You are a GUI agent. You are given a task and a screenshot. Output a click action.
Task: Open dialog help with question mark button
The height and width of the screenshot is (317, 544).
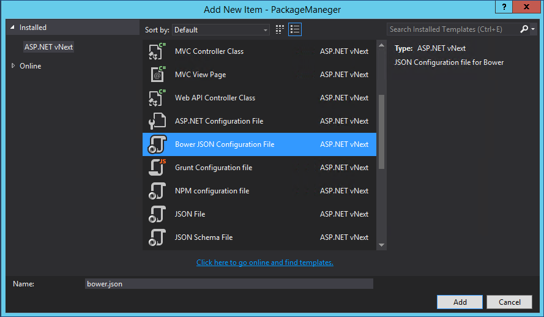coord(504,7)
